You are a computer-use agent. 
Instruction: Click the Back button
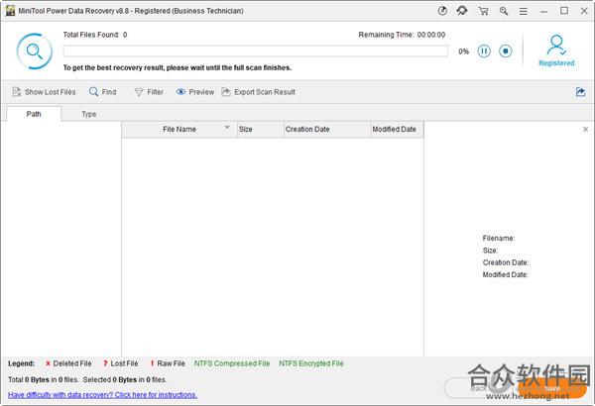[x=479, y=388]
